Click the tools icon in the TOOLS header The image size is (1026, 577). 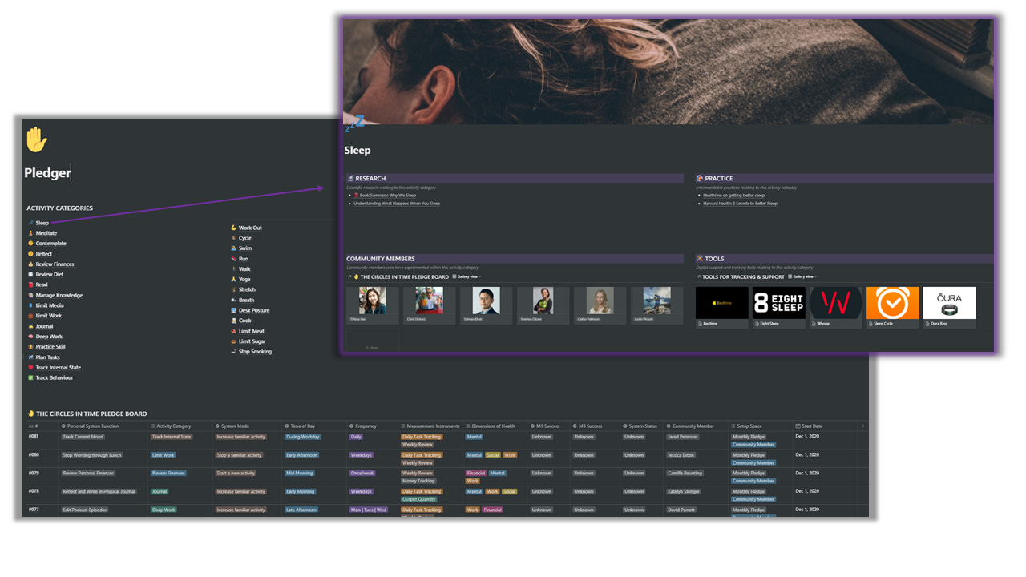(x=700, y=259)
